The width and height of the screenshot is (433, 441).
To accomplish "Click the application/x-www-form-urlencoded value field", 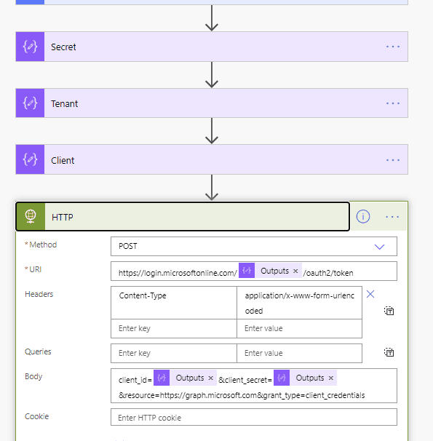I will 299,303.
